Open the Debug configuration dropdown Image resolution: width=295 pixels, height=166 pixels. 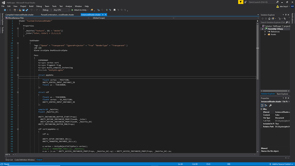pos(47,10)
